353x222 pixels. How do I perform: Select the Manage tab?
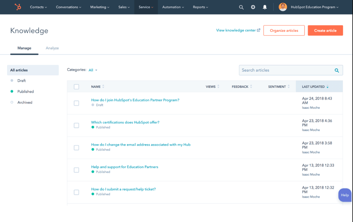pos(24,48)
